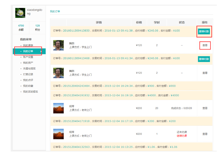Click the teacher photo of the first 舞蹈 course
The width and height of the screenshot is (222, 154).
[58, 45]
